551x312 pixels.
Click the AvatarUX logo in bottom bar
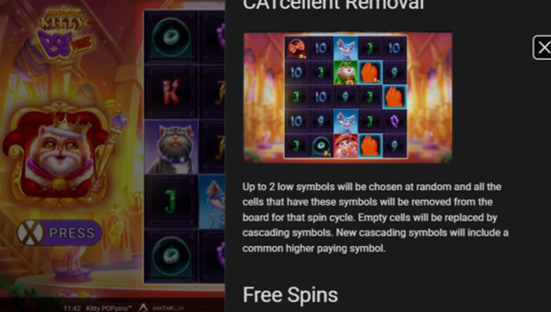click(161, 308)
